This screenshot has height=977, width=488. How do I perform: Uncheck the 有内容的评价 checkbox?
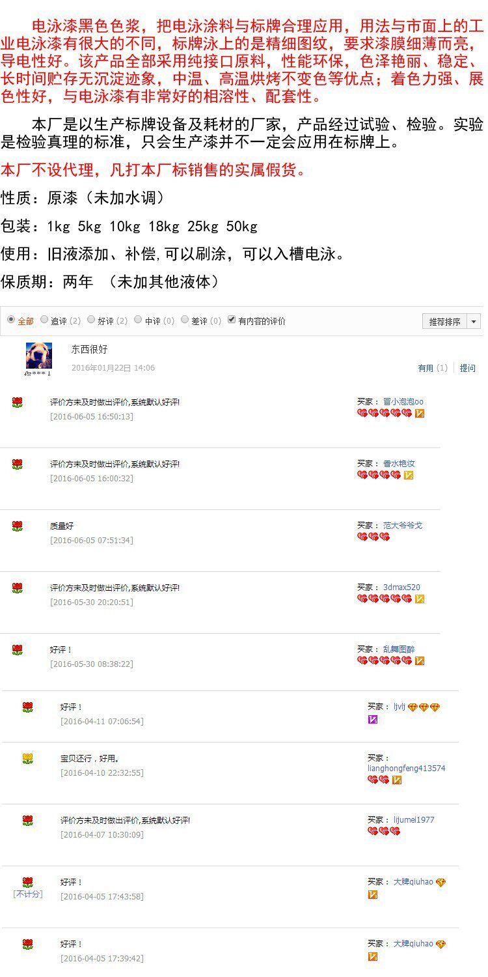pyautogui.click(x=232, y=320)
